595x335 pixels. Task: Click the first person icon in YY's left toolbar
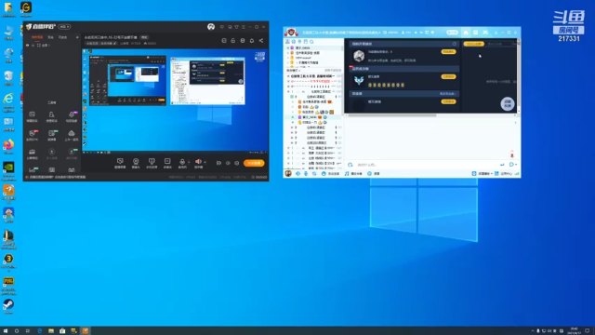click(287, 42)
